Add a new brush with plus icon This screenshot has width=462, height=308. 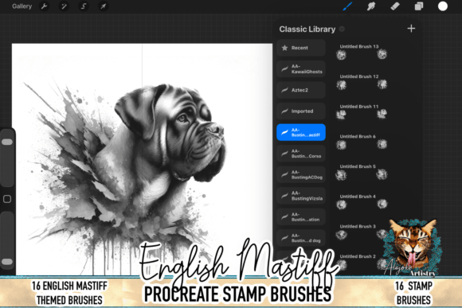coord(411,29)
